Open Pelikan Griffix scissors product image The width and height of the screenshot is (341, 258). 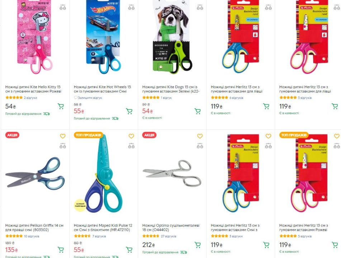(35, 172)
